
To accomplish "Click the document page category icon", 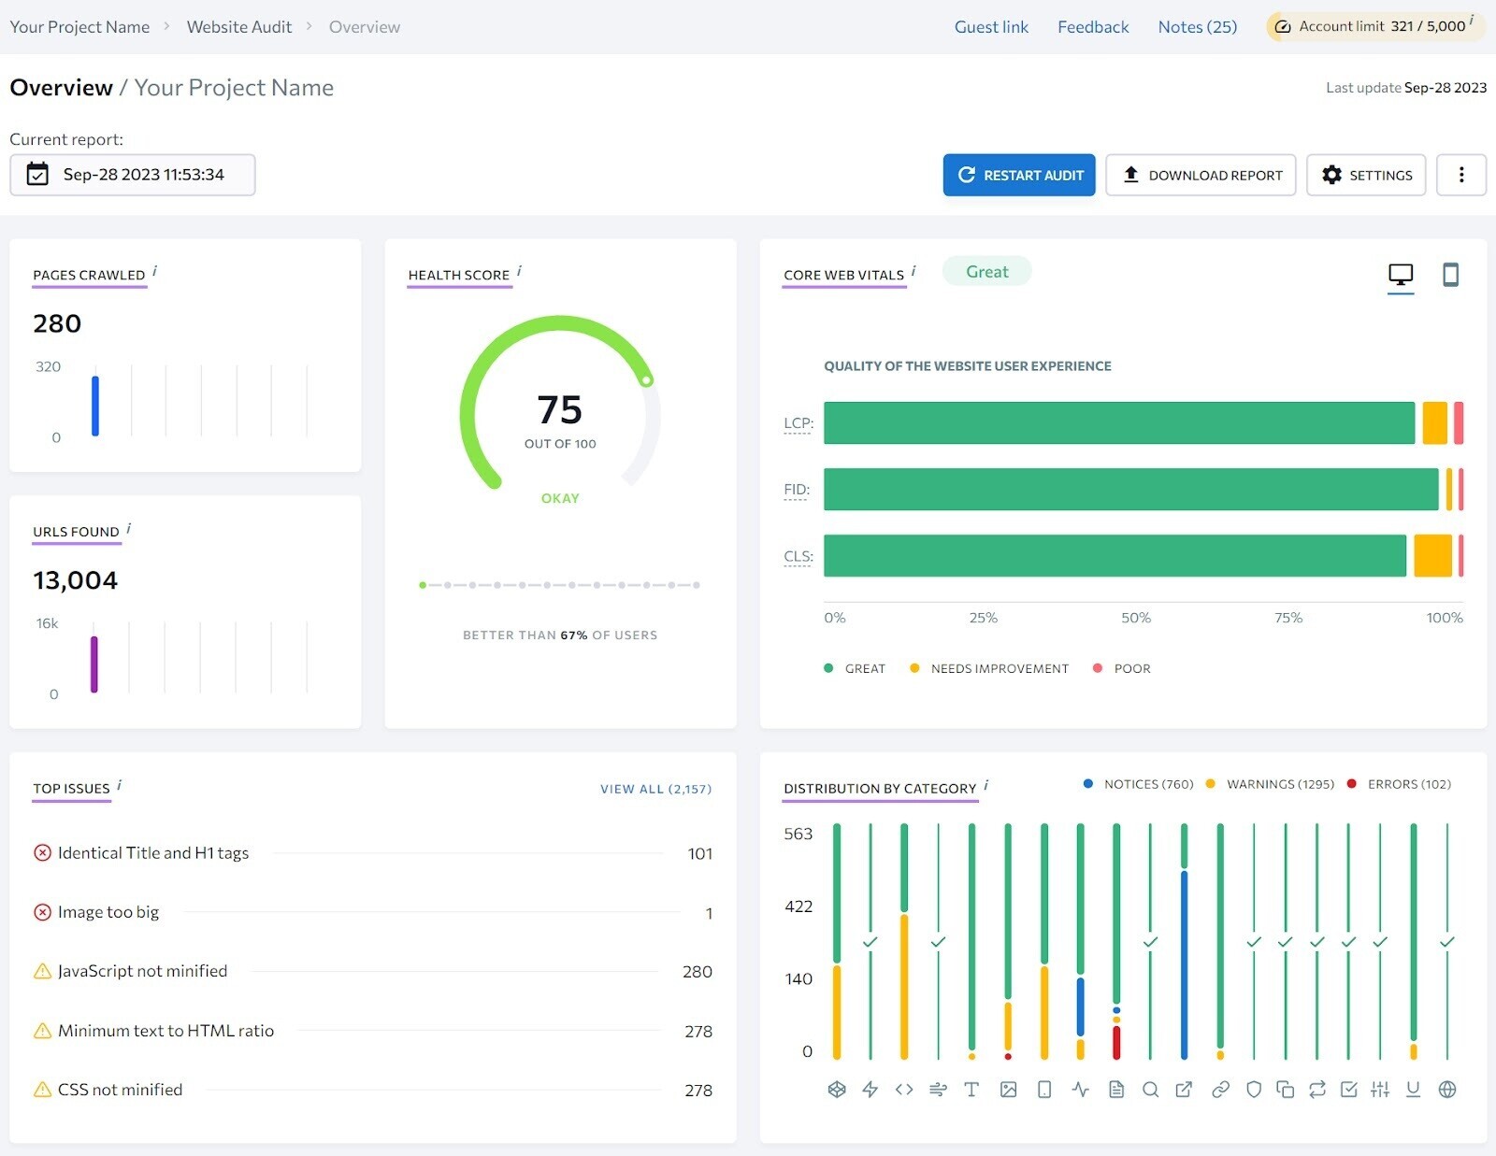I will point(1116,1089).
